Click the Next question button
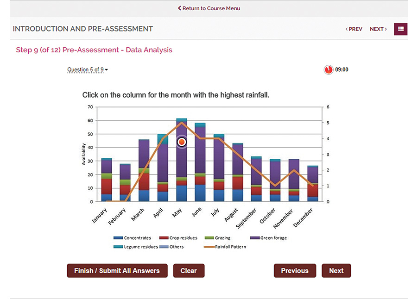Screen dimensions: 418x299 (x=336, y=271)
